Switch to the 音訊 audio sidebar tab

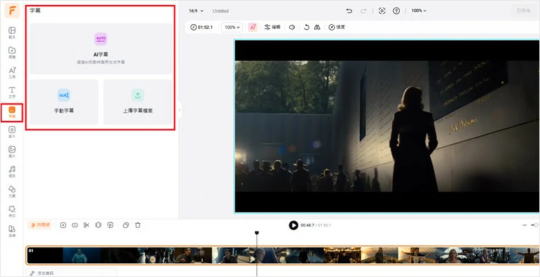pos(12,171)
